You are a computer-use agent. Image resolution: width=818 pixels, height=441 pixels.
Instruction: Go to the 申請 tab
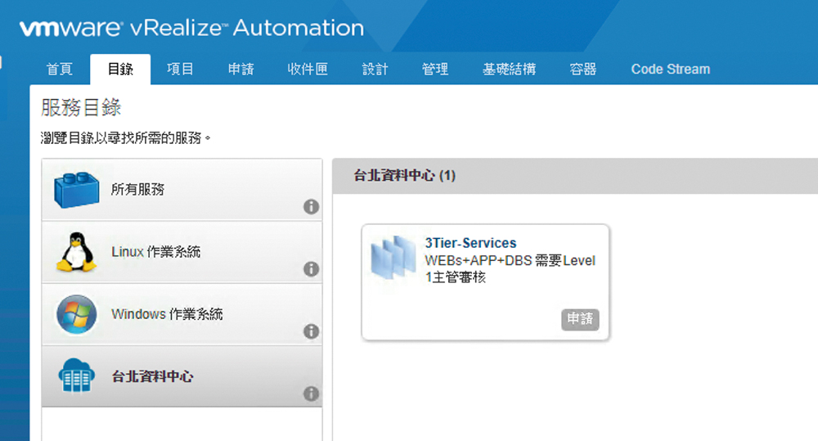[240, 70]
